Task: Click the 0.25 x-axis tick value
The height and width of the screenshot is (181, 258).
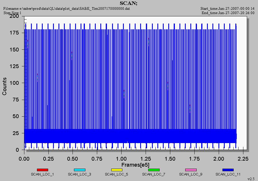Action: pos(48,159)
